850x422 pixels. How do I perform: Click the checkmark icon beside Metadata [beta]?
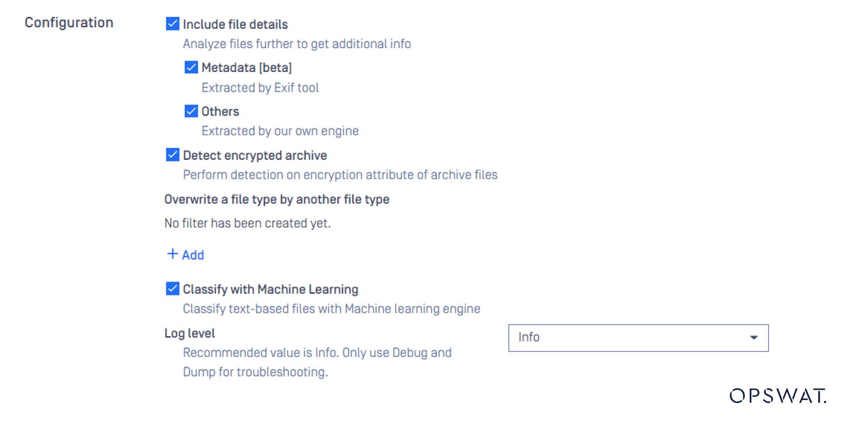click(x=190, y=67)
